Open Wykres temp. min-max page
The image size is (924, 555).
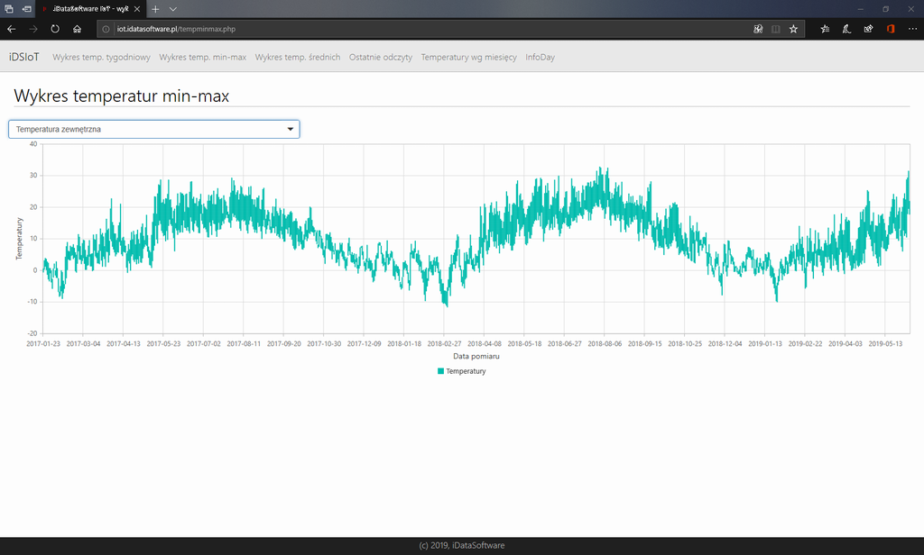pyautogui.click(x=203, y=57)
